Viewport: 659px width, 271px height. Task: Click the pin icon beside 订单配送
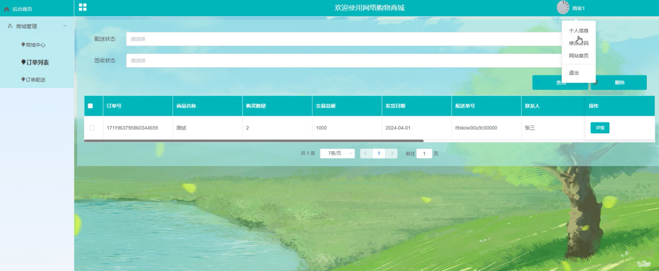tap(23, 80)
